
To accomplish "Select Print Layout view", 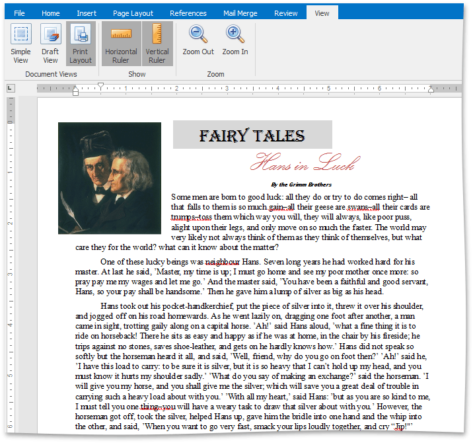I will 81,44.
